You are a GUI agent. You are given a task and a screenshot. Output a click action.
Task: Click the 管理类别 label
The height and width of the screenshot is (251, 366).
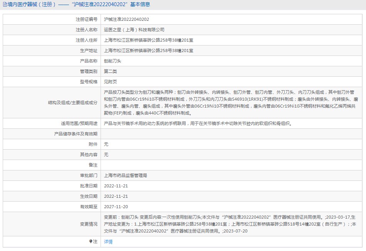pyautogui.click(x=89, y=71)
